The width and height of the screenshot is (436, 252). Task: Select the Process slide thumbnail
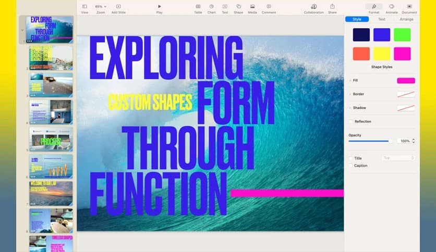51,138
